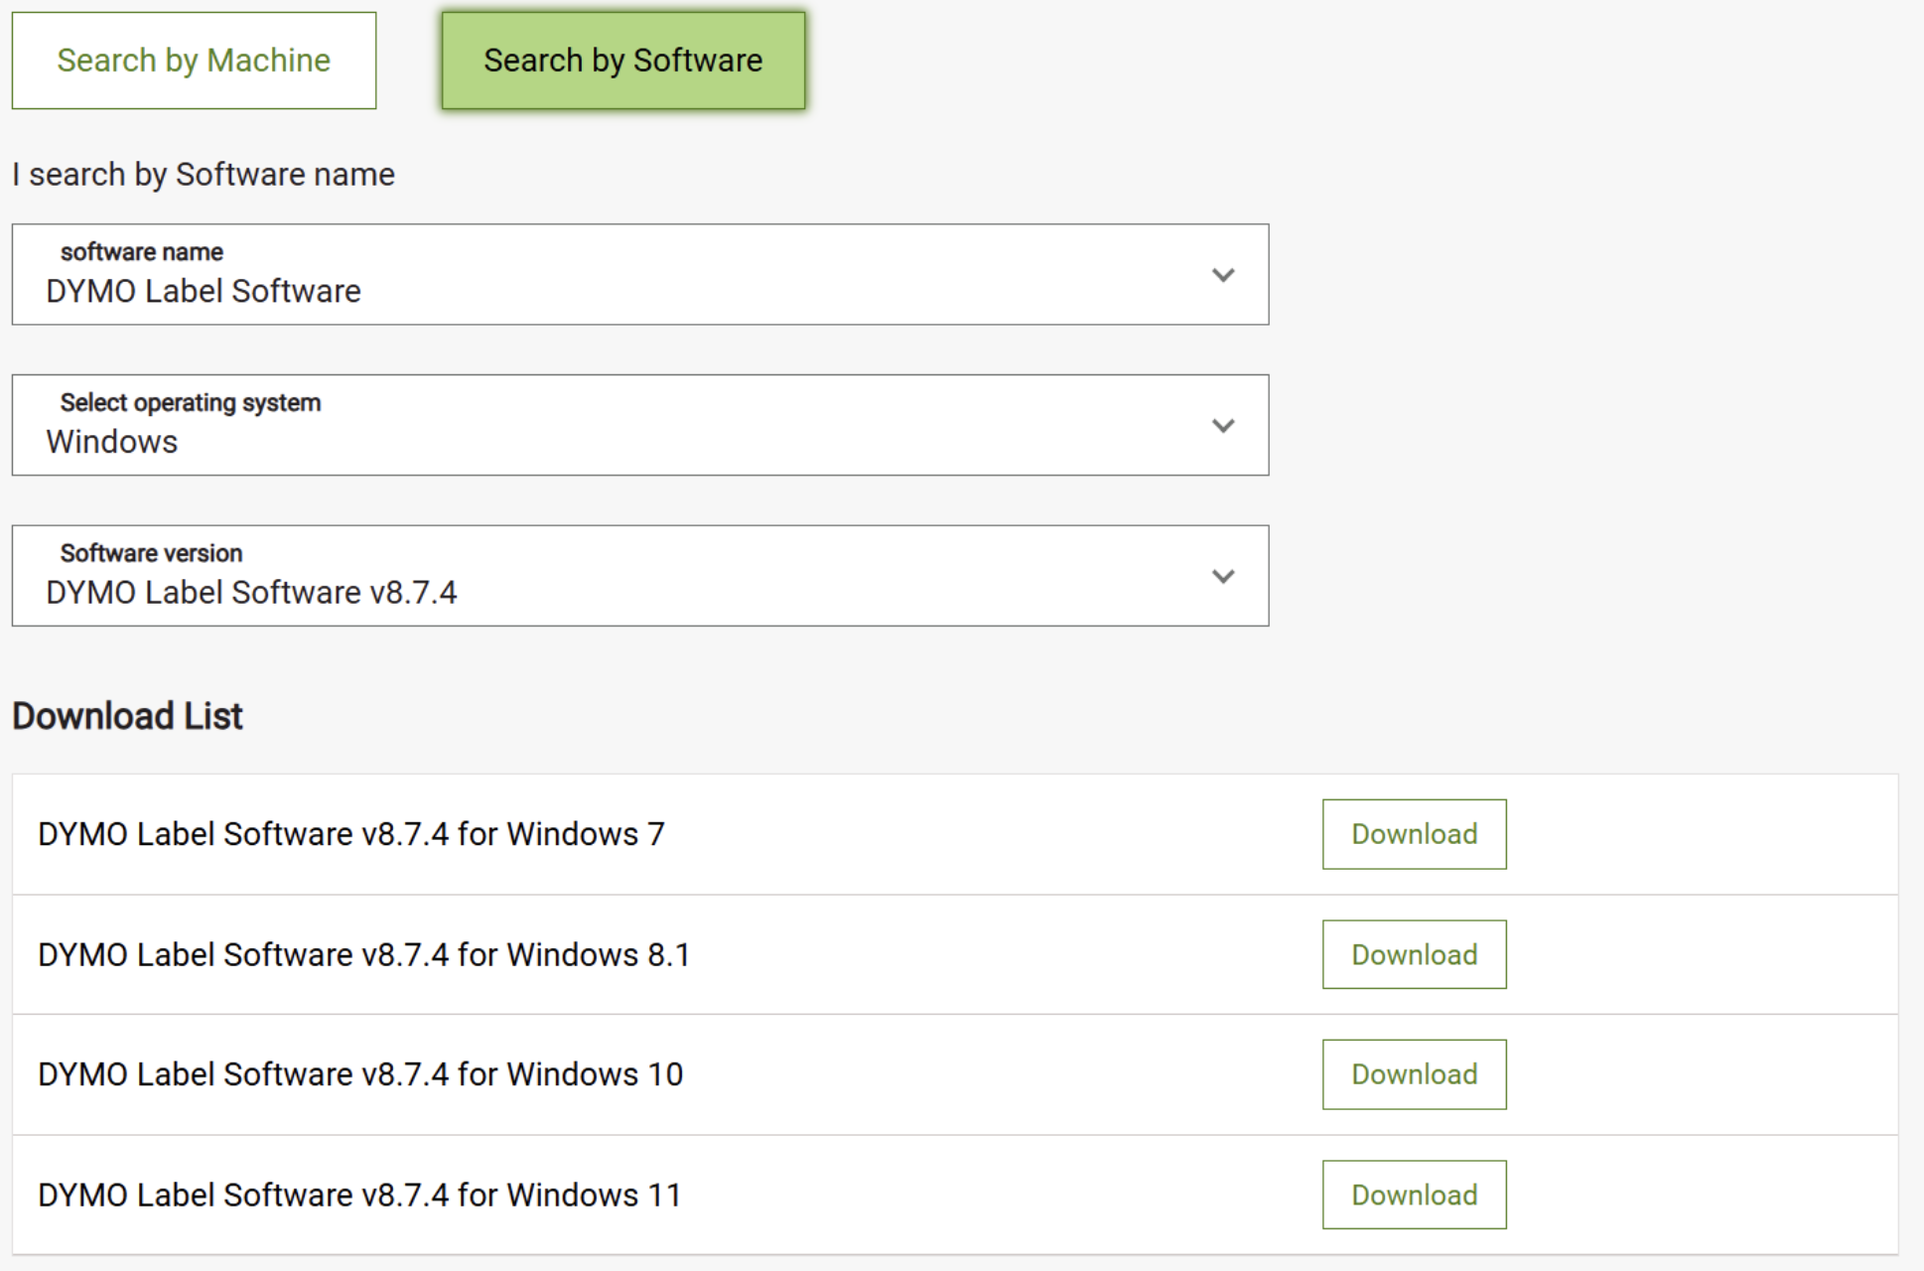Open the Select operating system dropdown
The width and height of the screenshot is (1924, 1271).
639,425
